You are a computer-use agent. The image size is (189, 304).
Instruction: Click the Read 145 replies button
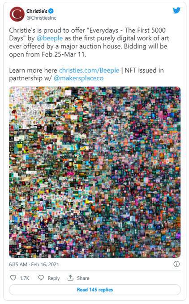[95, 290]
